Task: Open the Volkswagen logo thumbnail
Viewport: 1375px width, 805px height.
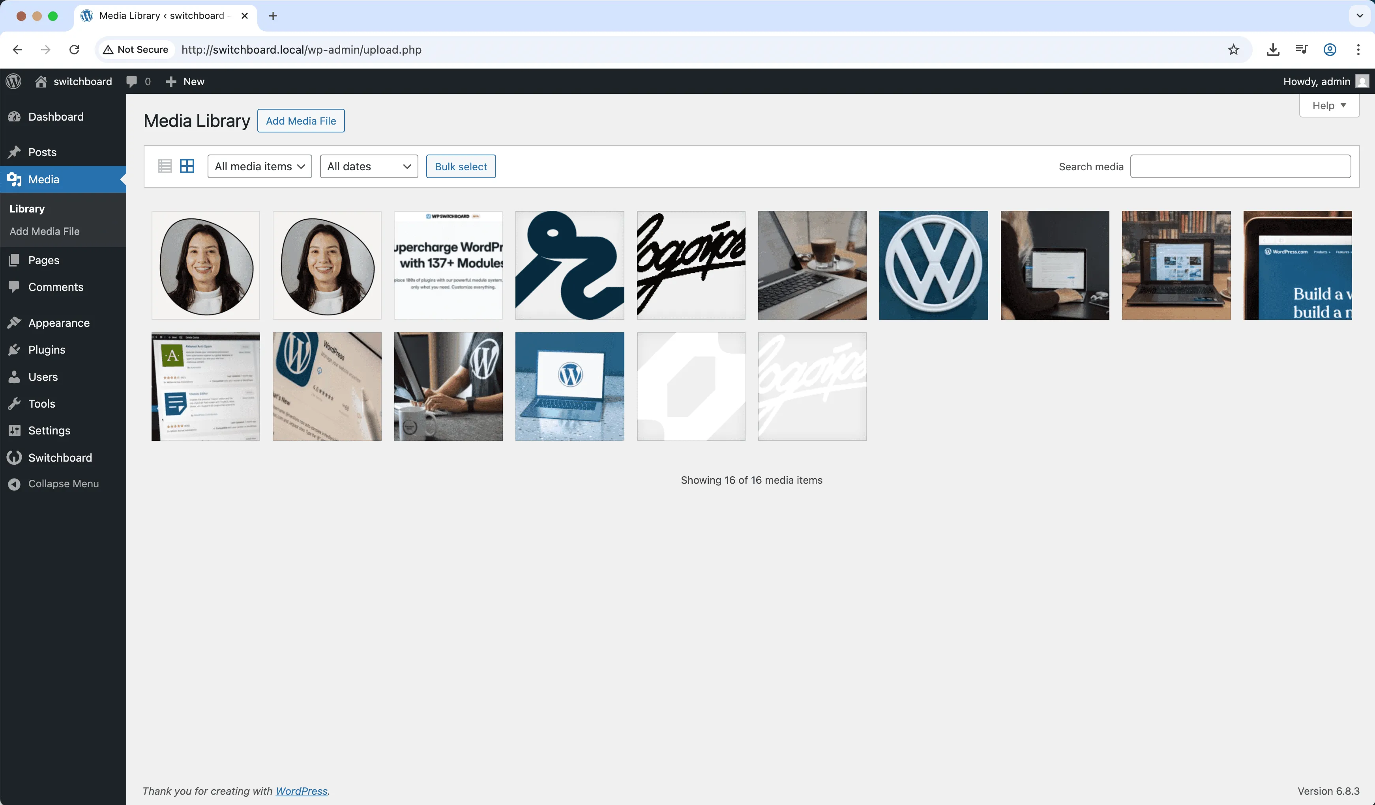Action: (933, 265)
